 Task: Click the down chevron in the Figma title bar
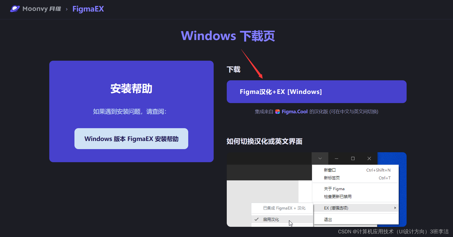point(320,158)
